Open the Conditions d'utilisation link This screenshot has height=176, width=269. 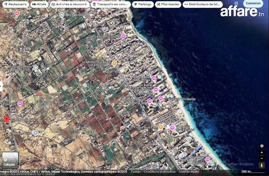point(159,172)
